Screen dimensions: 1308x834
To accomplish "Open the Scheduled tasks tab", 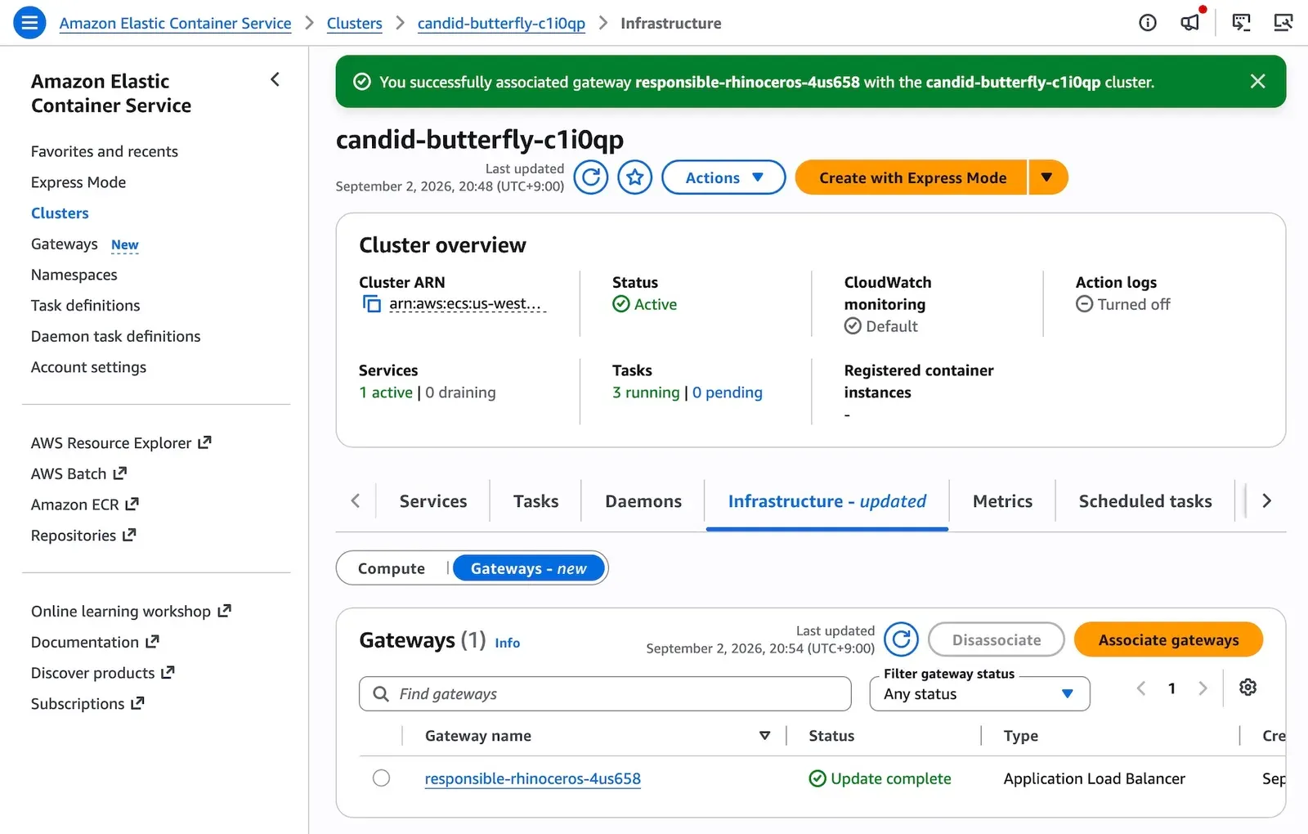I will point(1145,501).
